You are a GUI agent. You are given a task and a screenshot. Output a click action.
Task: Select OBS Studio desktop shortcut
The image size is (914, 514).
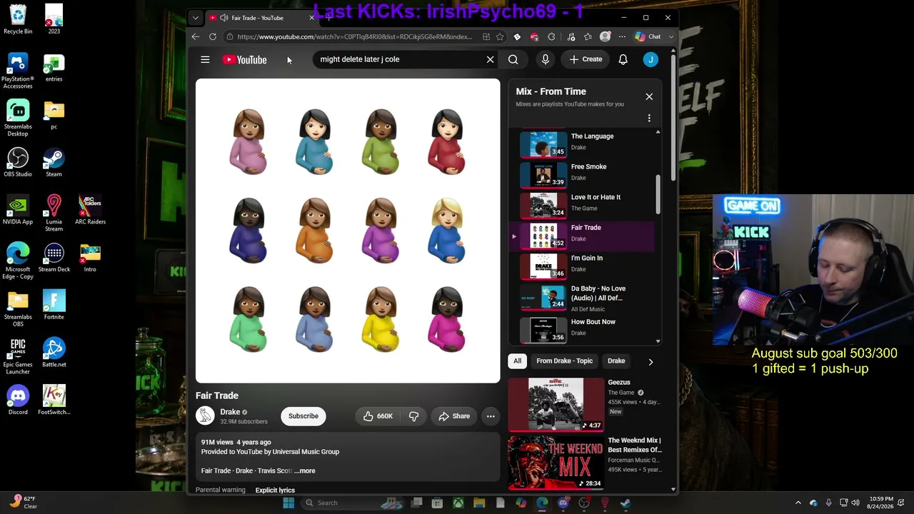[x=18, y=162]
